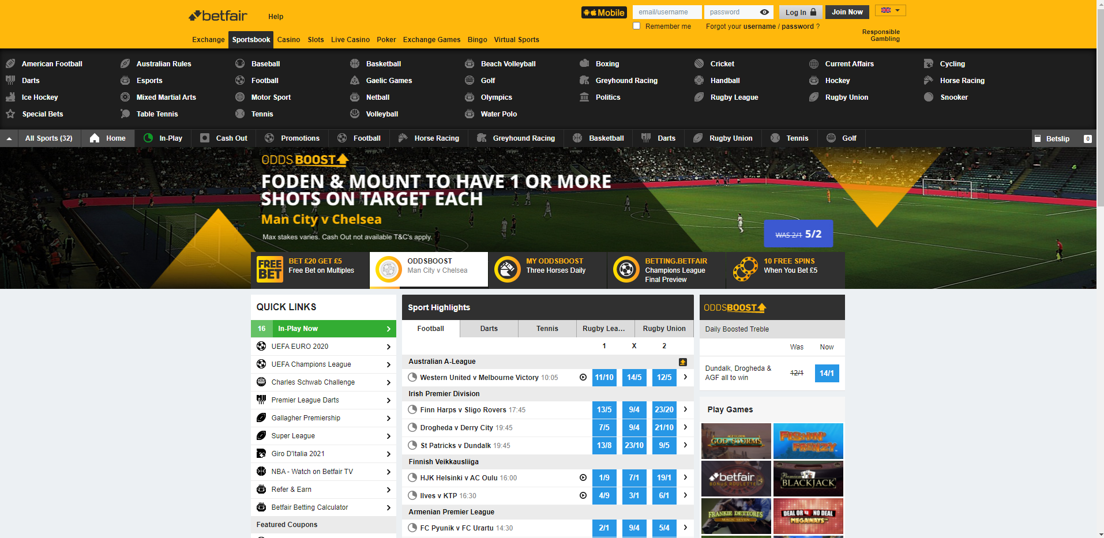Open the Casino menu item
1104x538 pixels.
click(288, 40)
